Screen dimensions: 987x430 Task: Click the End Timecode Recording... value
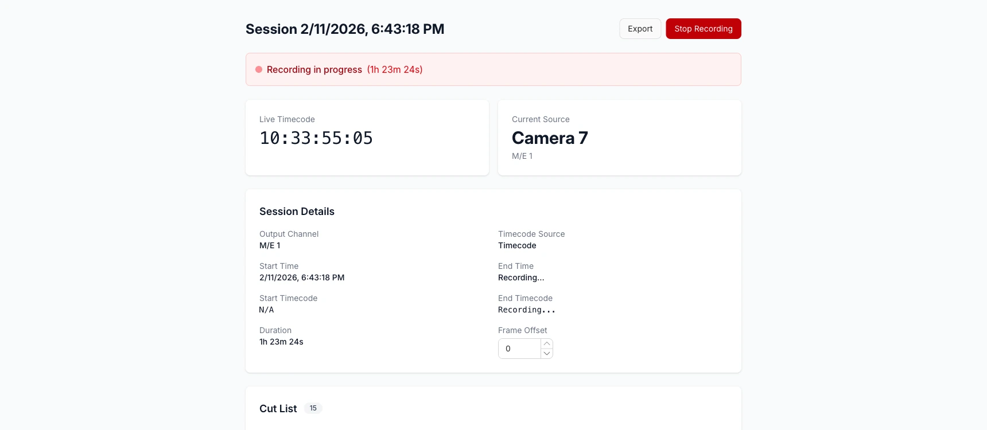point(526,310)
